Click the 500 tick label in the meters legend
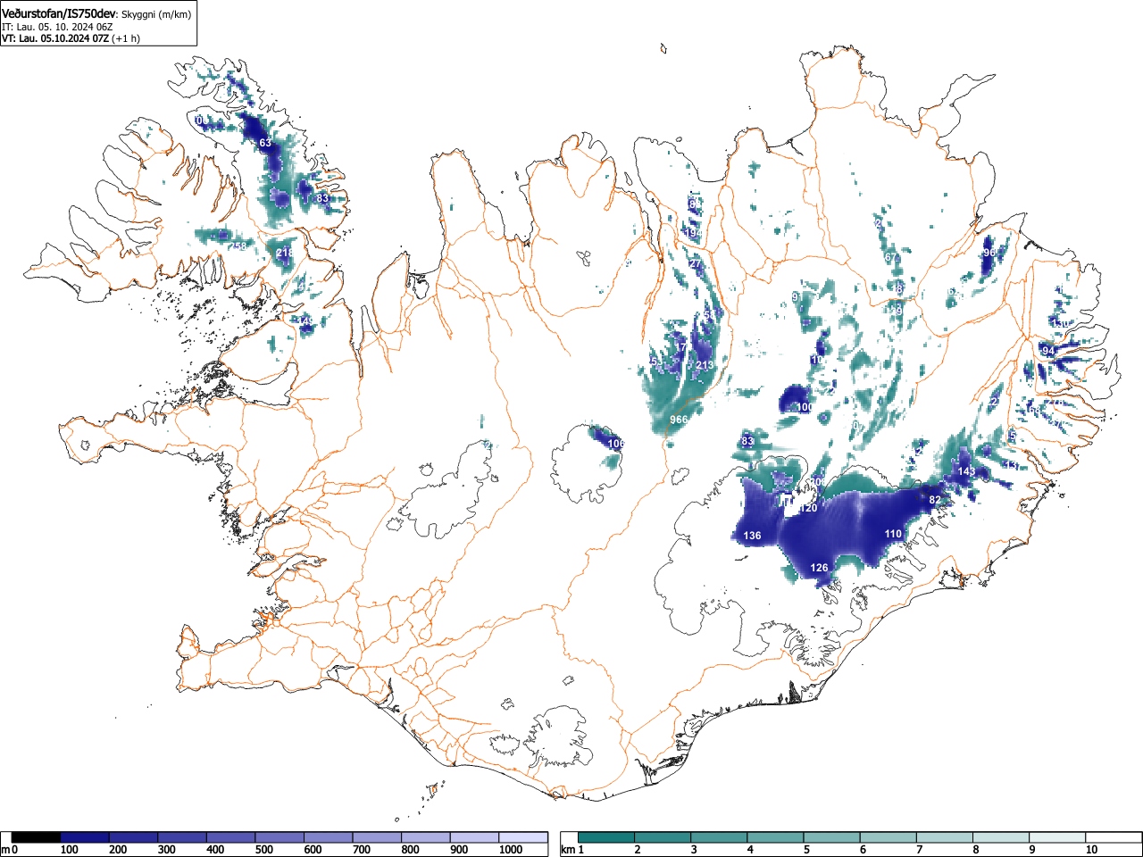Screen dimensions: 1143x857 (263, 850)
